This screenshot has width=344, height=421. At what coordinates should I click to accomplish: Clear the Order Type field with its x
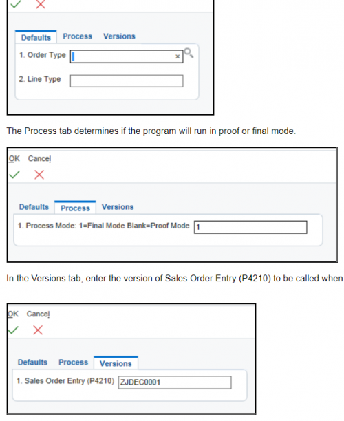point(178,56)
